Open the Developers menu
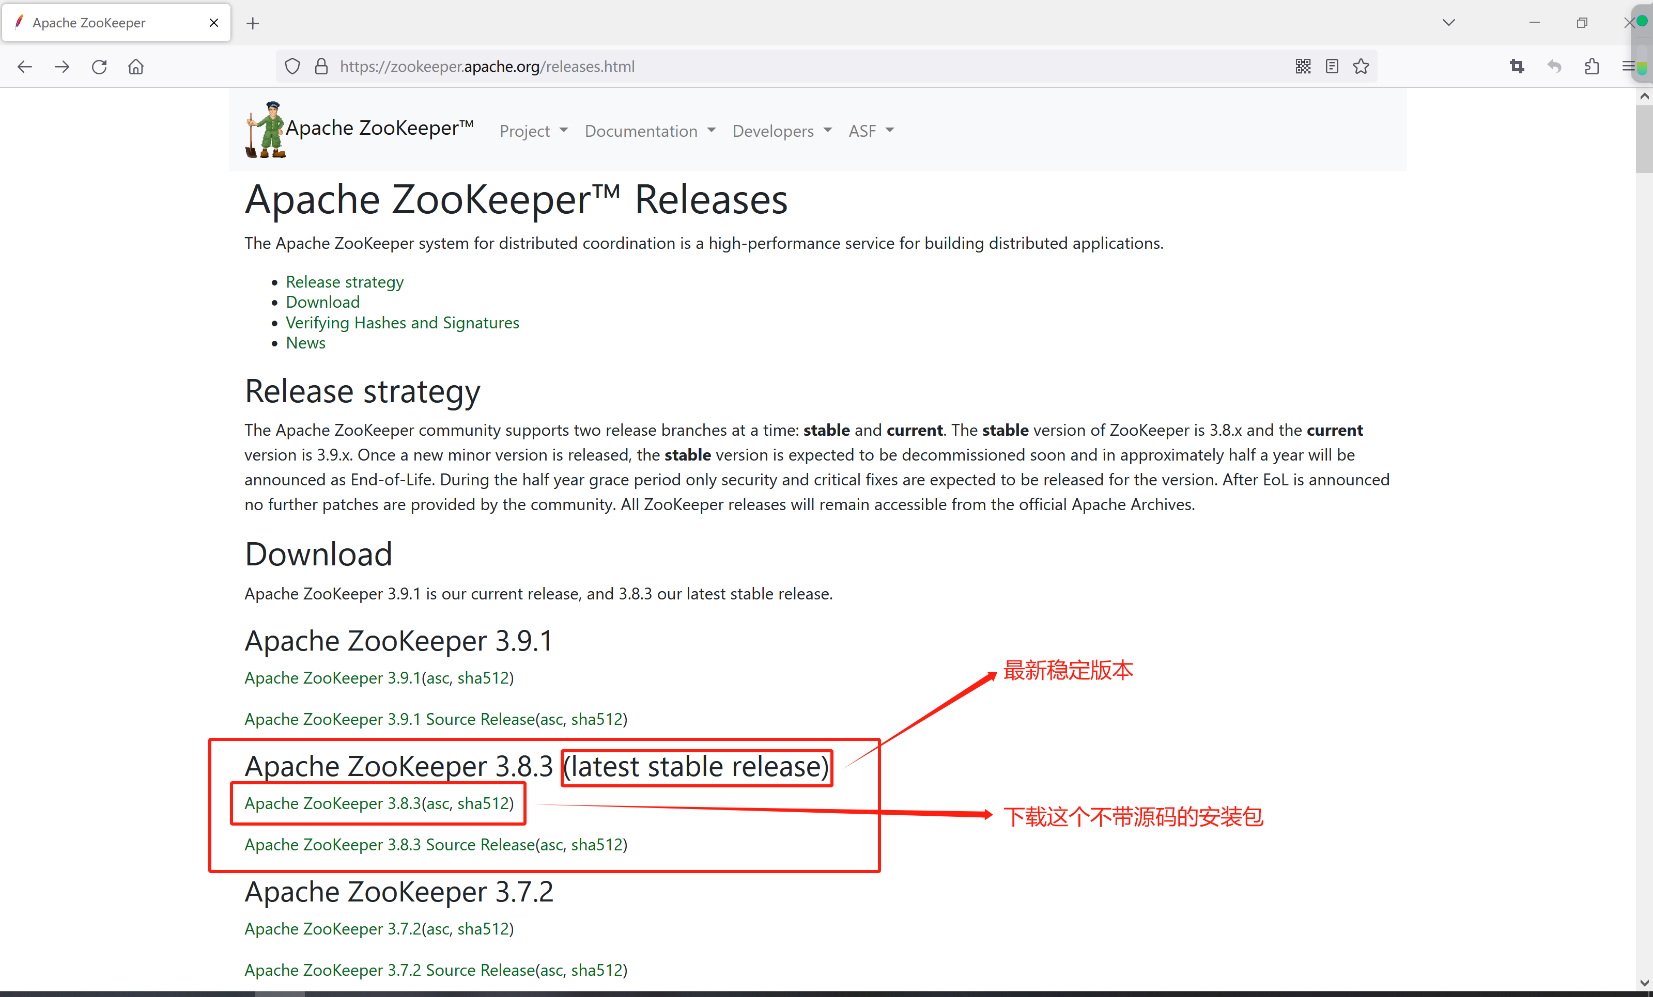Viewport: 1653px width, 997px height. (781, 131)
